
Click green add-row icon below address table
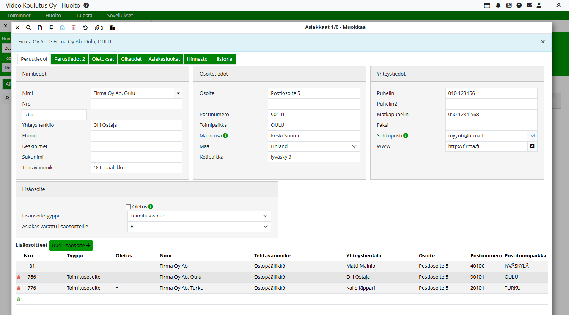pos(19,299)
